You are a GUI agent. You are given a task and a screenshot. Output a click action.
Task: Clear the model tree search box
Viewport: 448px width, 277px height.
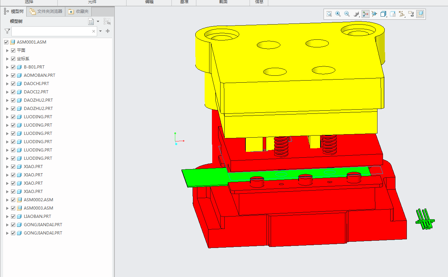pyautogui.click(x=94, y=31)
